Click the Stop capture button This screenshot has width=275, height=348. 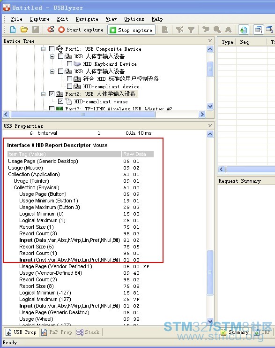pos(131,30)
